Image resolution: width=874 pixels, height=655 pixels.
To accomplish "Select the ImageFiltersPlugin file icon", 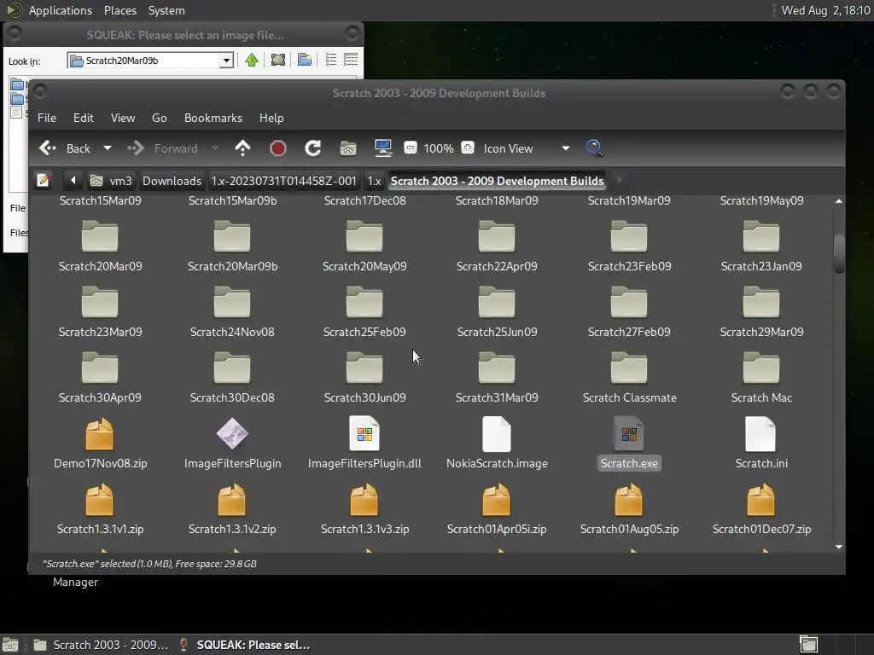I will point(232,434).
